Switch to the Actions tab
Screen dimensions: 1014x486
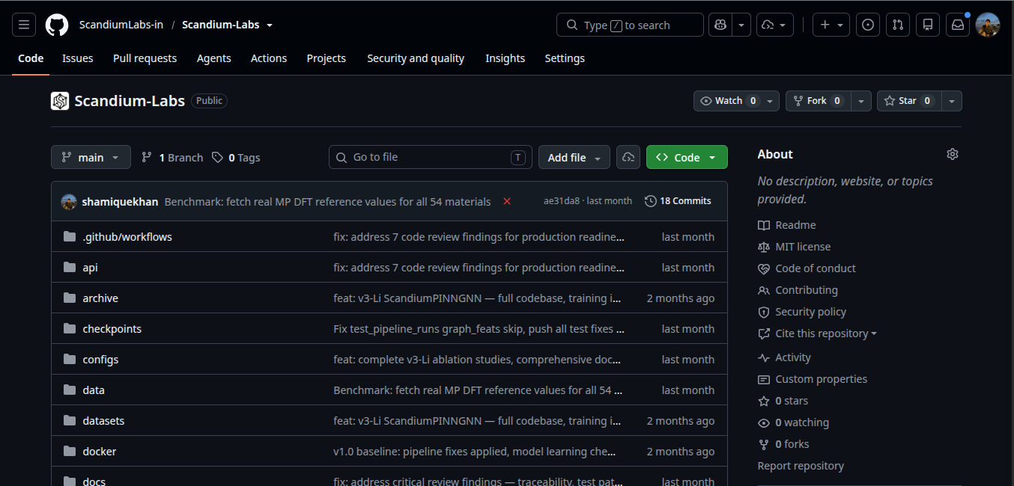269,58
